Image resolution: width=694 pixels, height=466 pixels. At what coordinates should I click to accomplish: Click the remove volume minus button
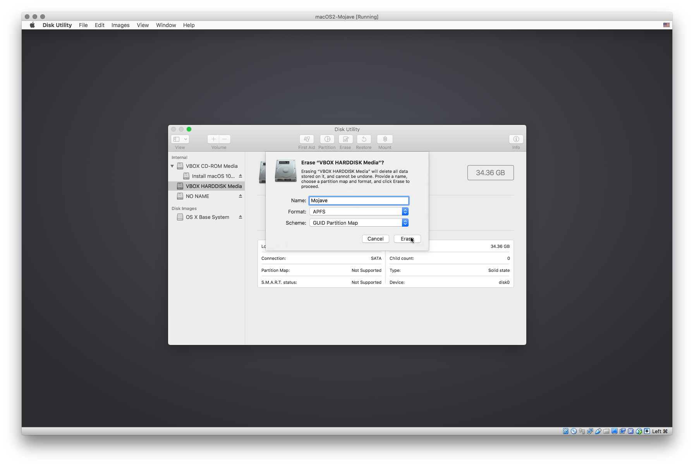click(x=225, y=139)
